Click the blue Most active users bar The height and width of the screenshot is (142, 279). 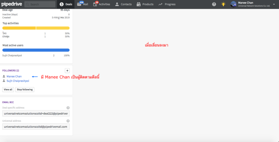pyautogui.click(x=36, y=50)
